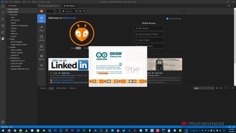
Task: Open the Search view in activity bar
Action: click(3, 13)
